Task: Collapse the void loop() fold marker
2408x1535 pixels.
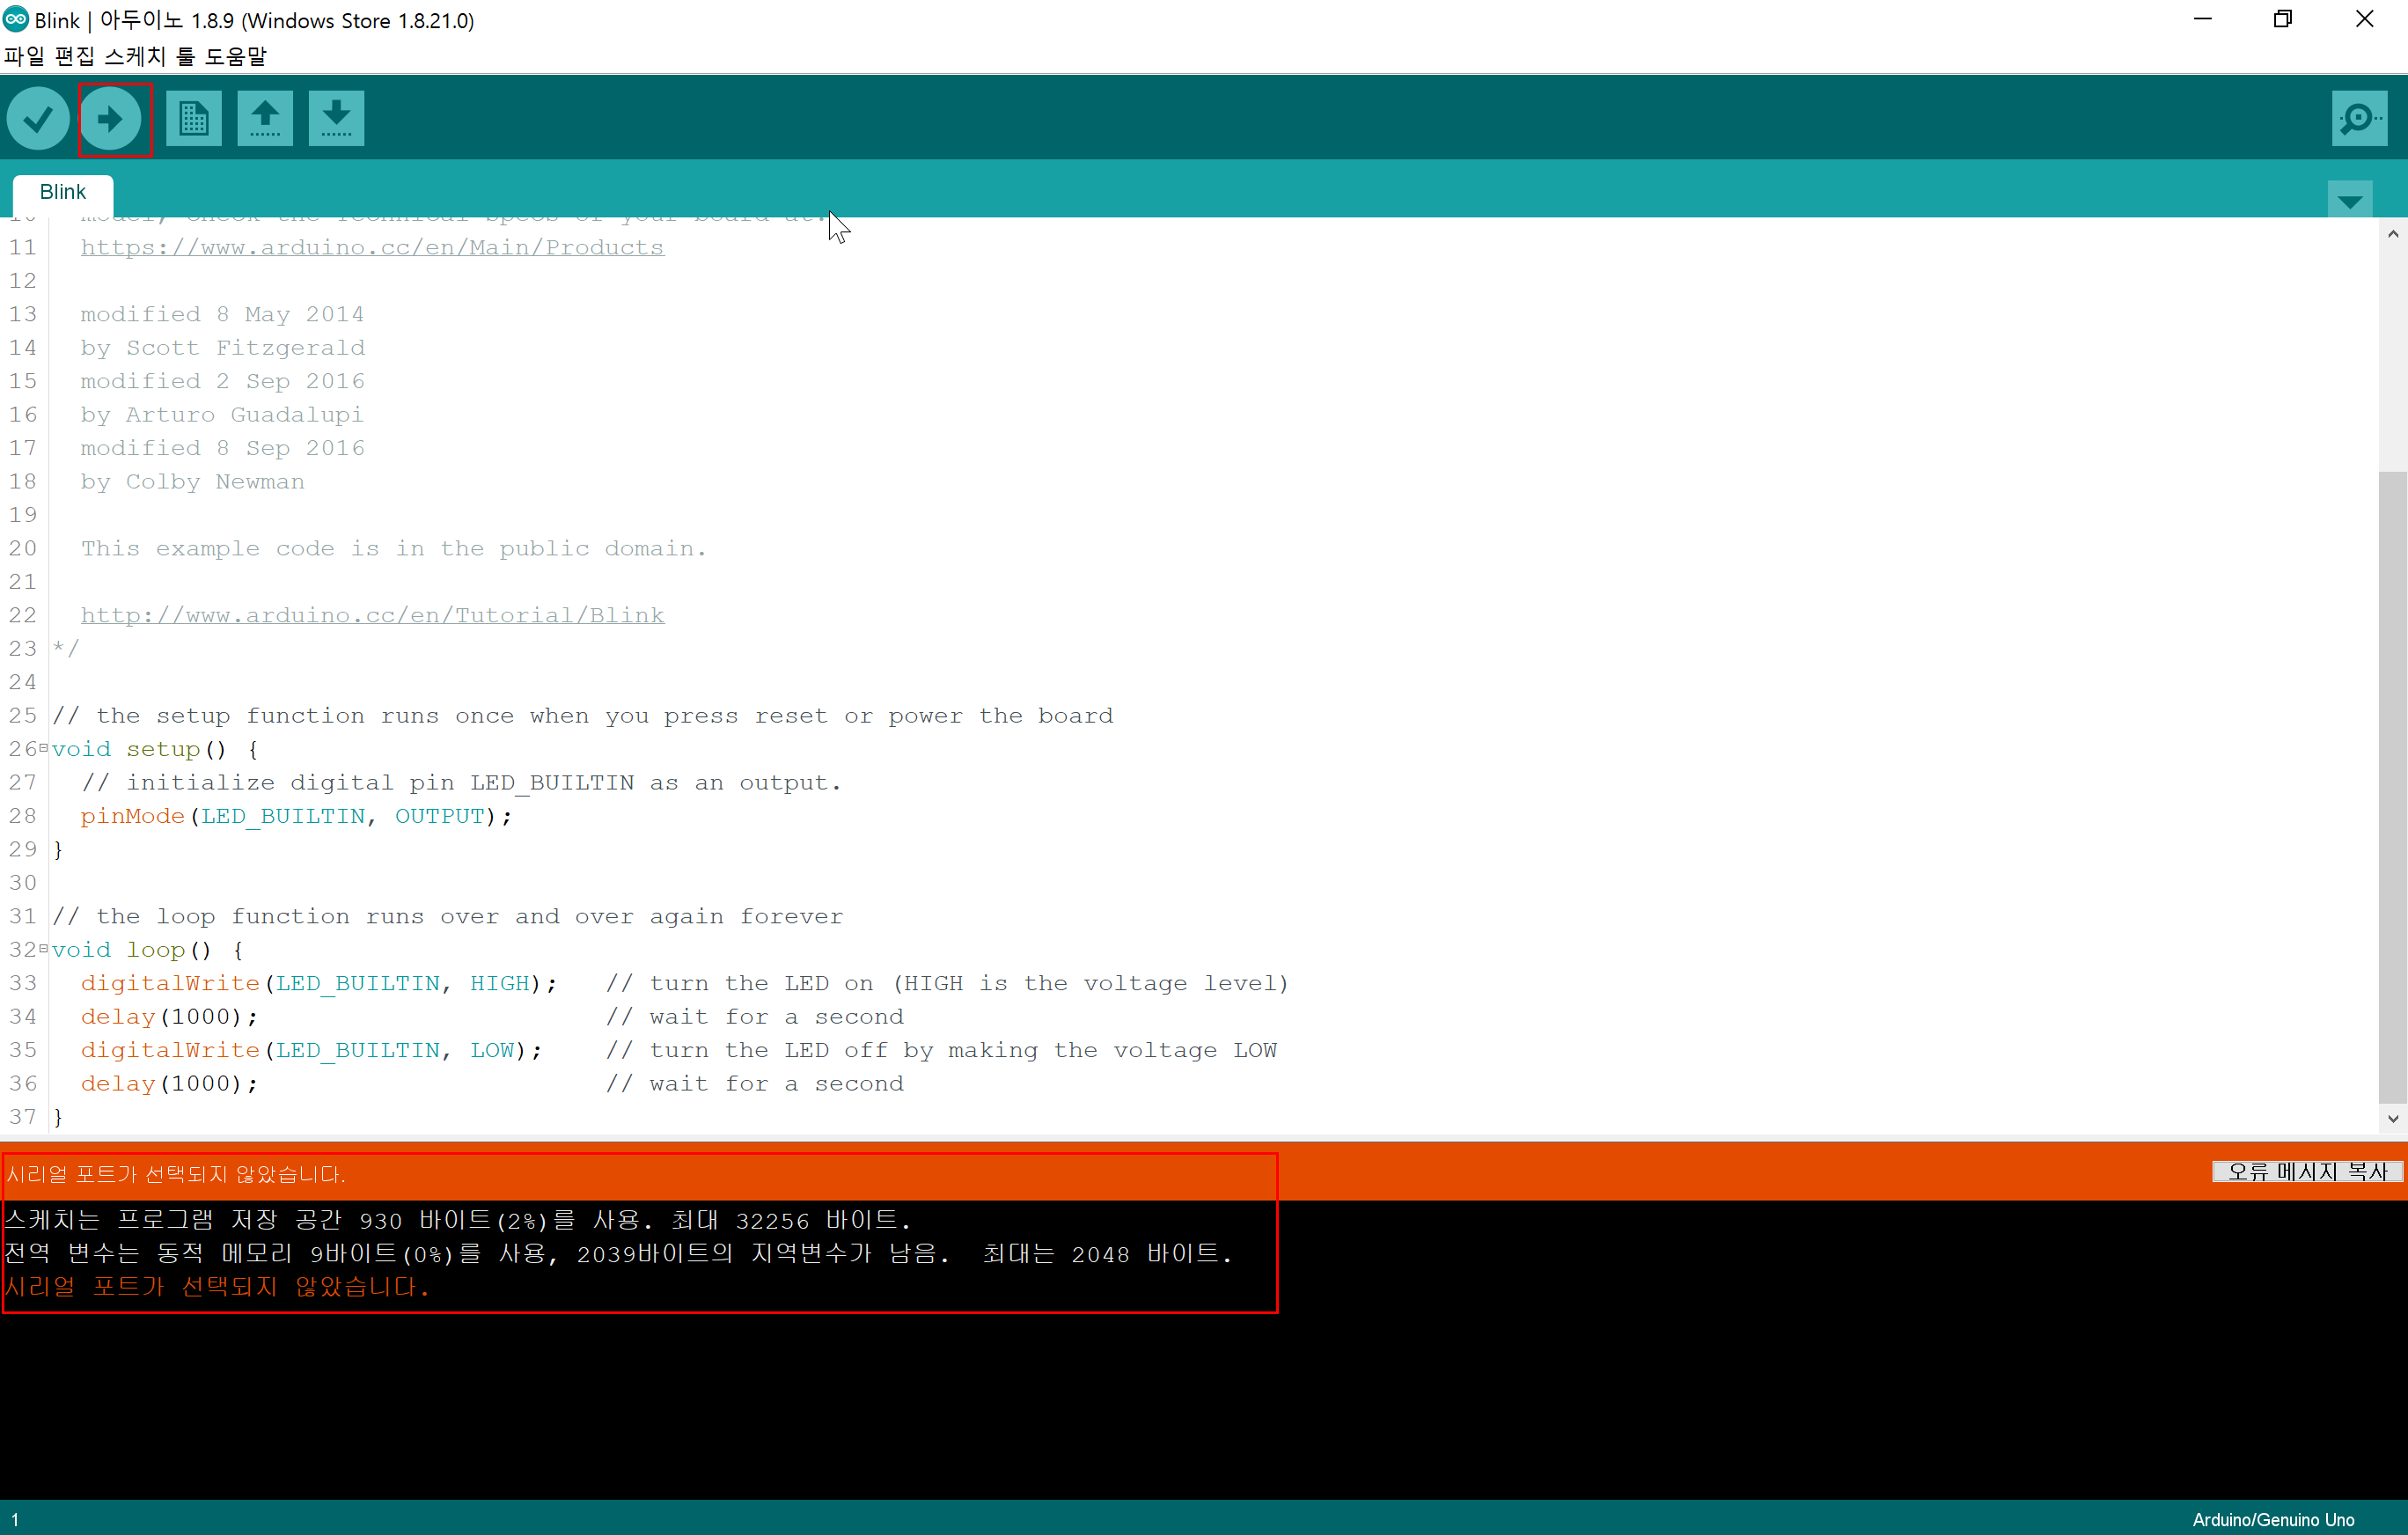Action: 43,948
